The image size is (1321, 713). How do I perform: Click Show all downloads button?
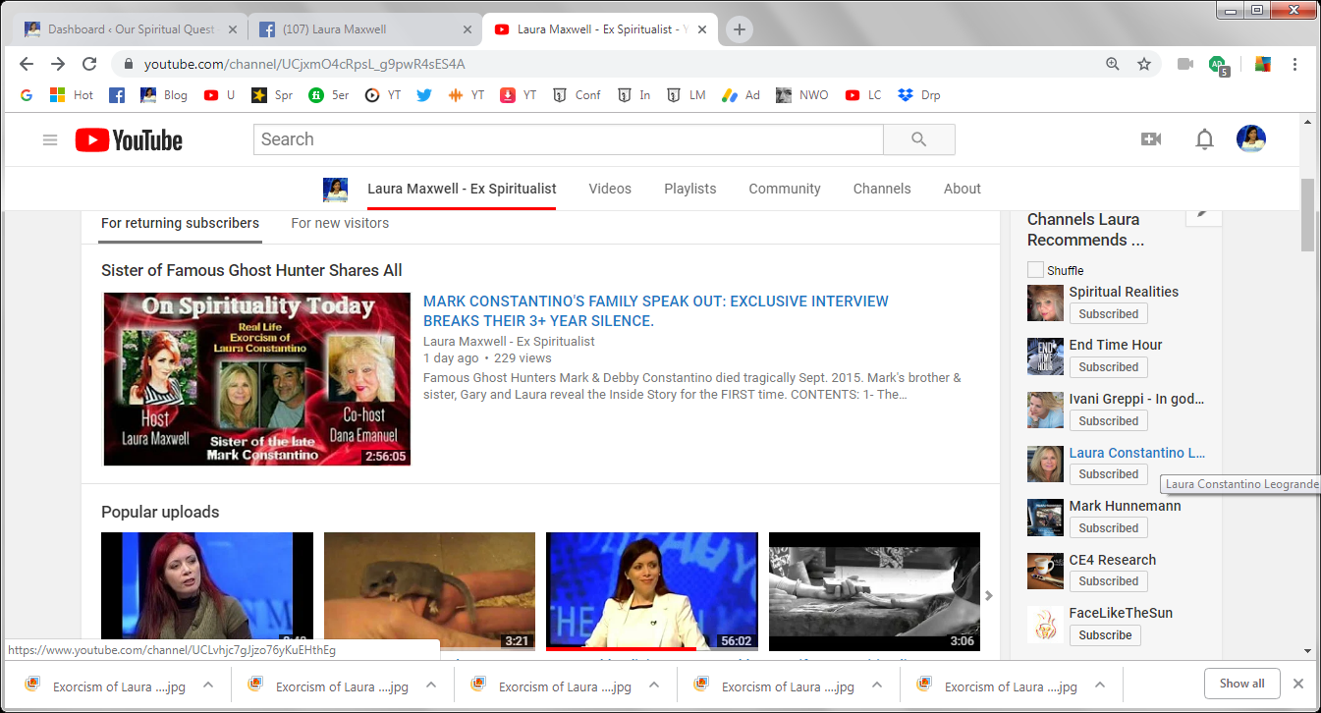(1241, 684)
